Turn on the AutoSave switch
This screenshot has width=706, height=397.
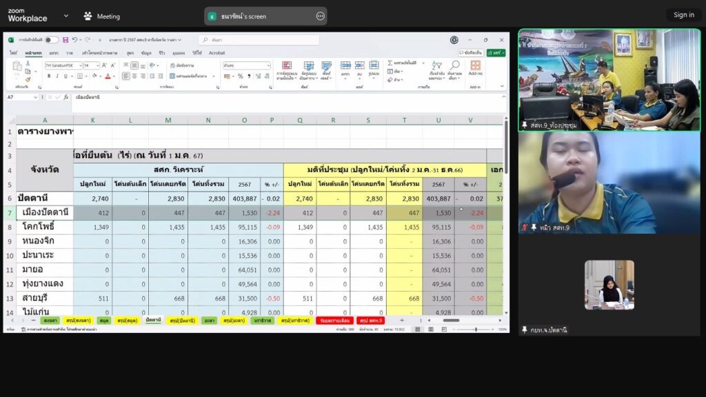52,40
